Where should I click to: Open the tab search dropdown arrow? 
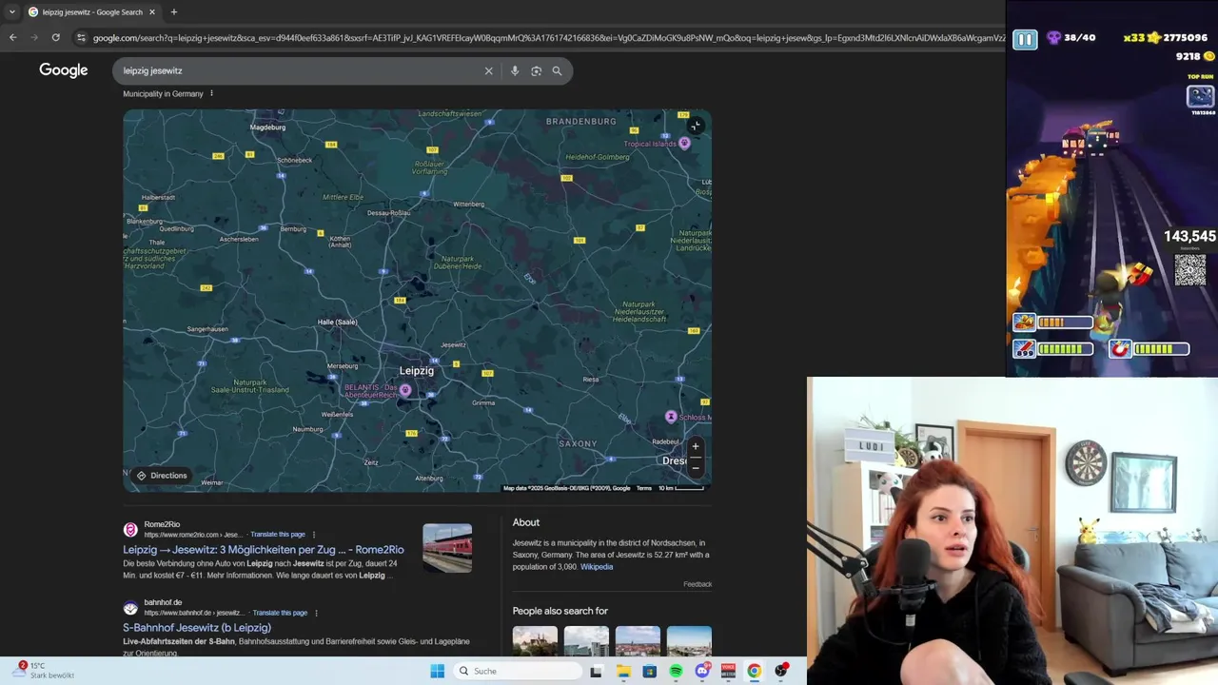[x=11, y=12]
